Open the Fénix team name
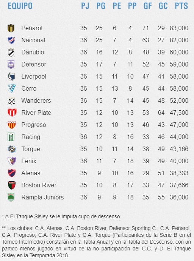This screenshot has height=261, width=194. coord(29,161)
